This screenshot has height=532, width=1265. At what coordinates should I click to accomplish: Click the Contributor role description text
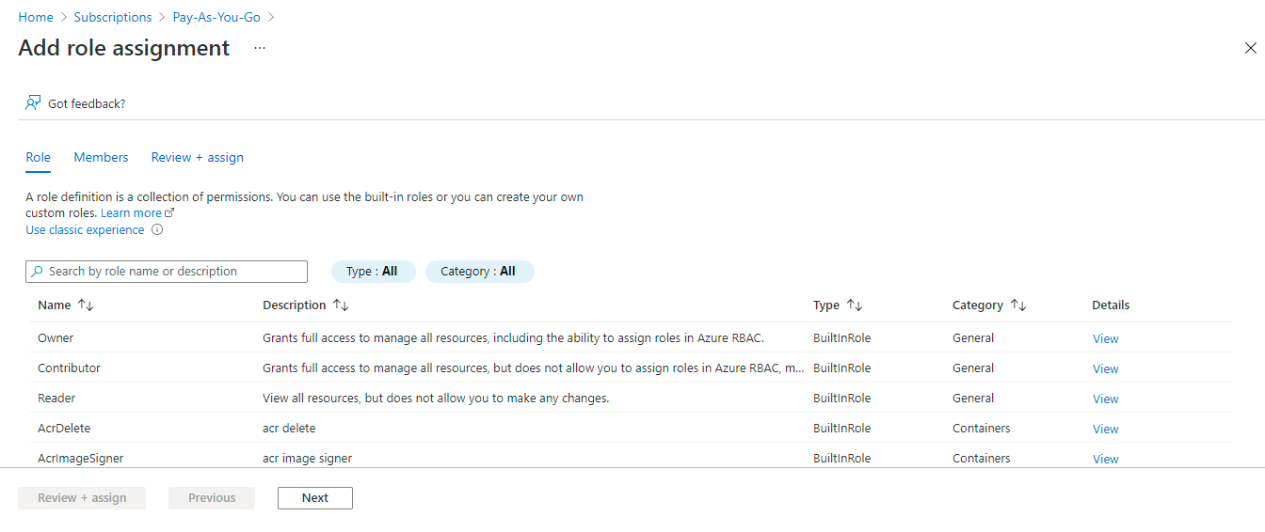(x=534, y=368)
